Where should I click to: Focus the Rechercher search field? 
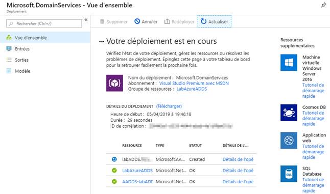tap(44, 23)
